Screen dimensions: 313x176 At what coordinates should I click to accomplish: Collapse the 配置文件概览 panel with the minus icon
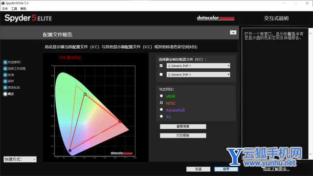[233, 33]
